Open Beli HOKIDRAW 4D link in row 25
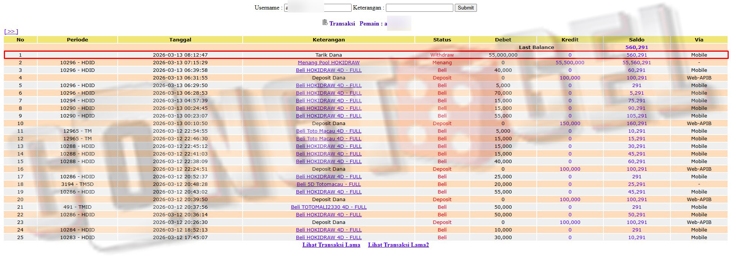The image size is (731, 257). (328, 238)
